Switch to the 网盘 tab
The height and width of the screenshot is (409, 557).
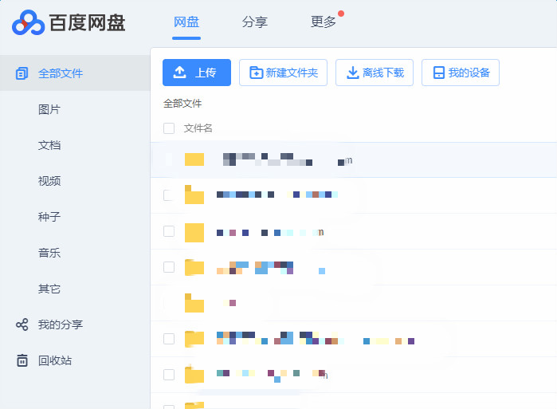(x=186, y=22)
